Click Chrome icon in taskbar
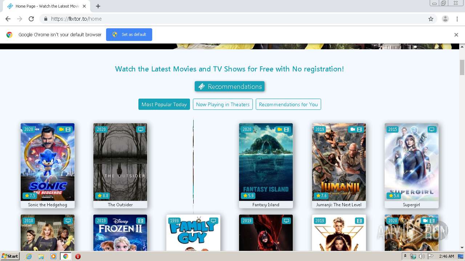 point(65,256)
